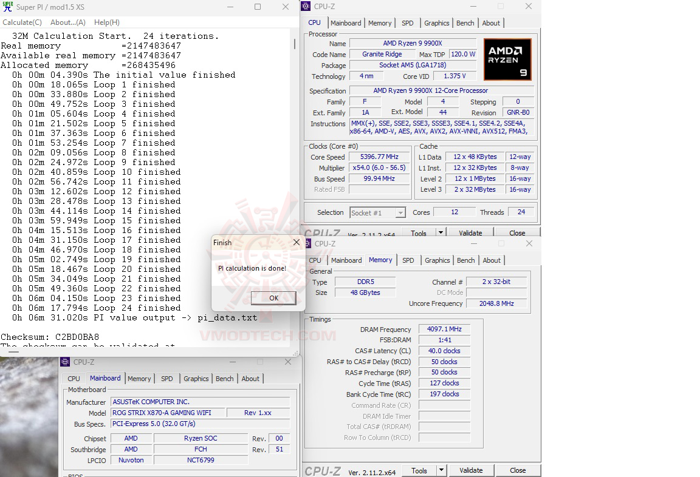Open the Help(H) menu in Super PI
This screenshot has height=477, width=700.
[107, 22]
